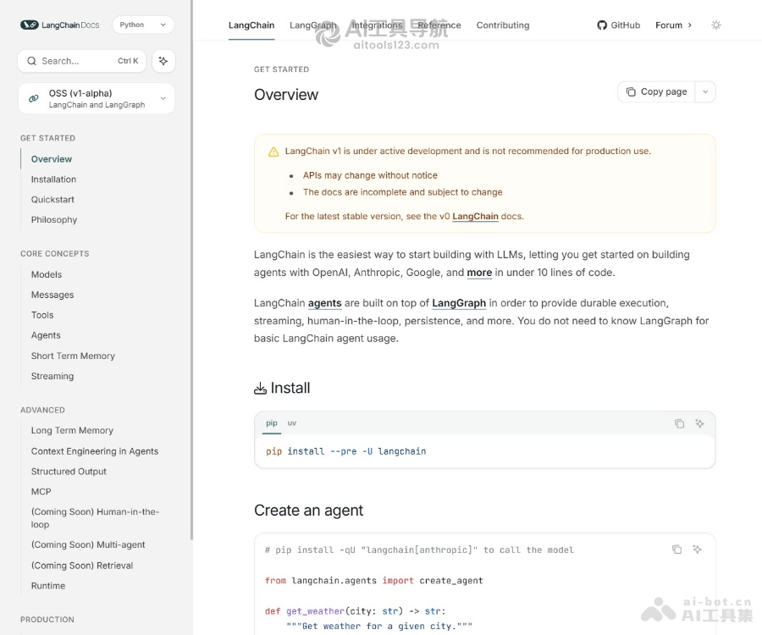The height and width of the screenshot is (635, 762).
Task: Open the Overview sidebar page
Action: 51,159
